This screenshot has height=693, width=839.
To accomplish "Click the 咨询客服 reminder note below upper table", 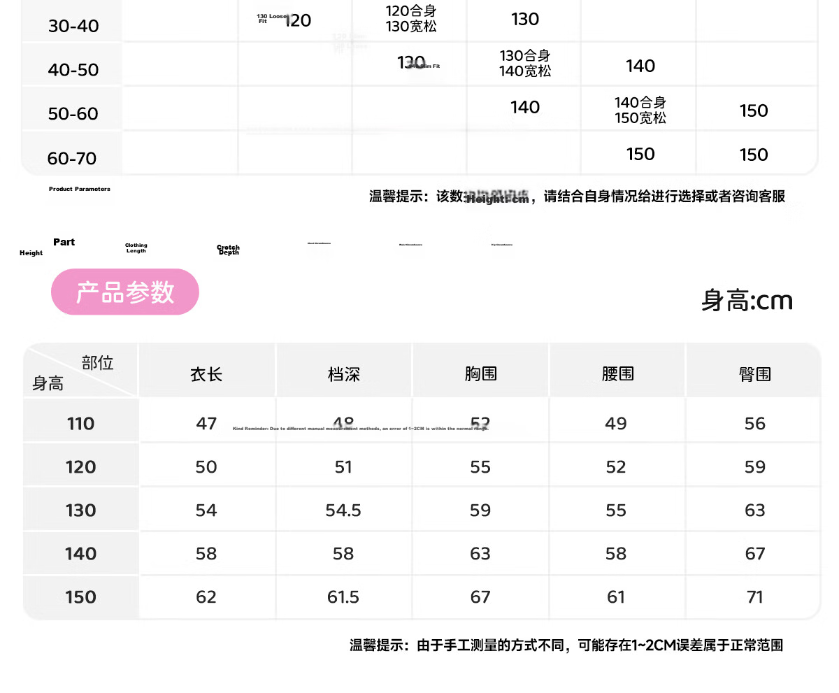I will pos(578,197).
